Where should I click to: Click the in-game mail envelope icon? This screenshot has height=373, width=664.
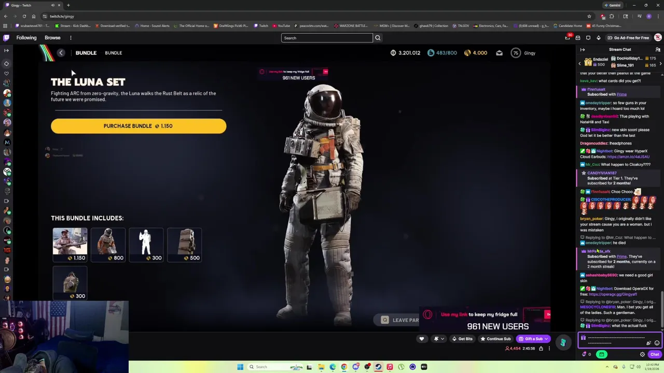coord(499,53)
